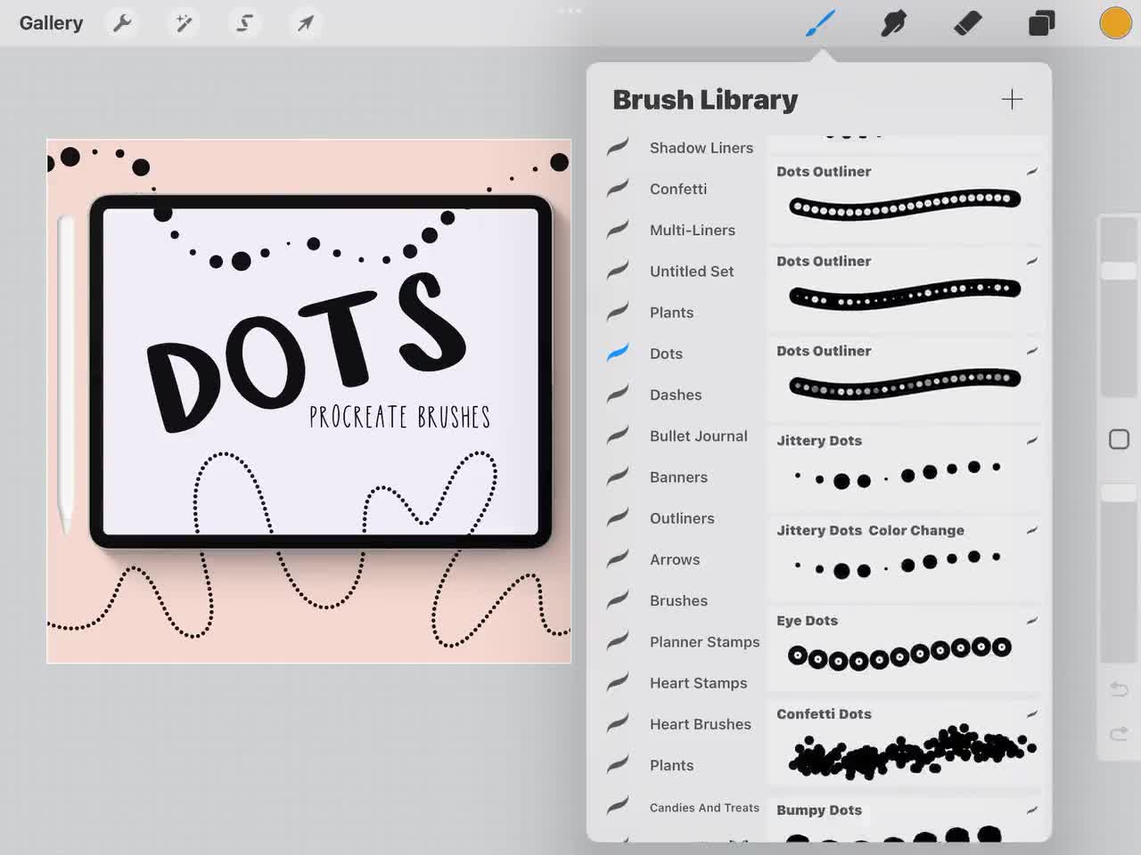Image resolution: width=1141 pixels, height=855 pixels.
Task: Tap the Confetti brush set icon
Action: coord(619,188)
